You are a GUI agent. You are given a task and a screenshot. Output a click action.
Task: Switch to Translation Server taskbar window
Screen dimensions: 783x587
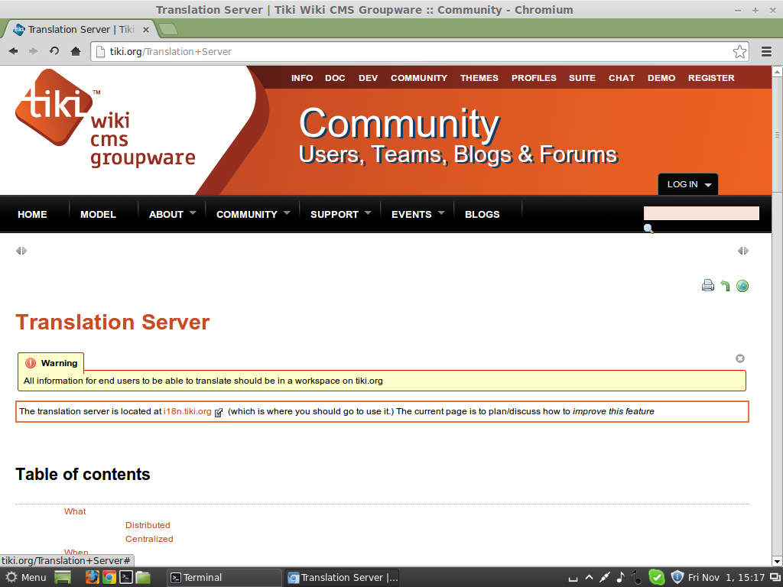coord(343,578)
